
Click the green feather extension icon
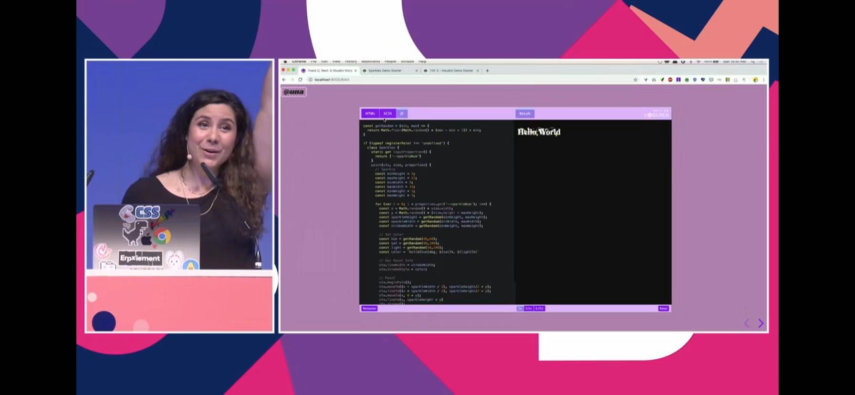(x=662, y=80)
